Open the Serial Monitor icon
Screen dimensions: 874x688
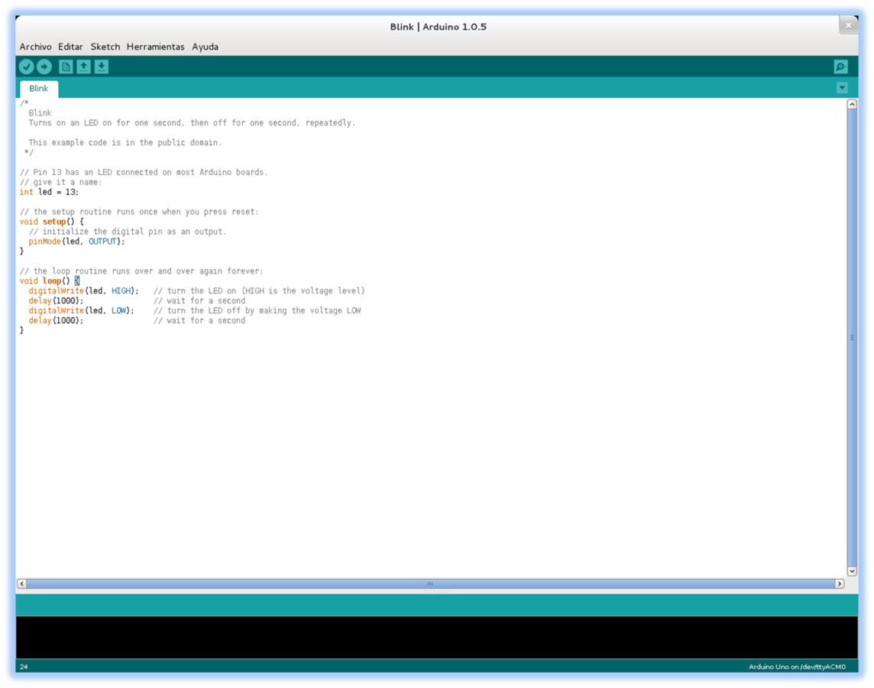(841, 67)
